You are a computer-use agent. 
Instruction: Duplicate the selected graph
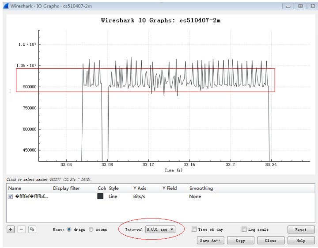click(x=32, y=229)
